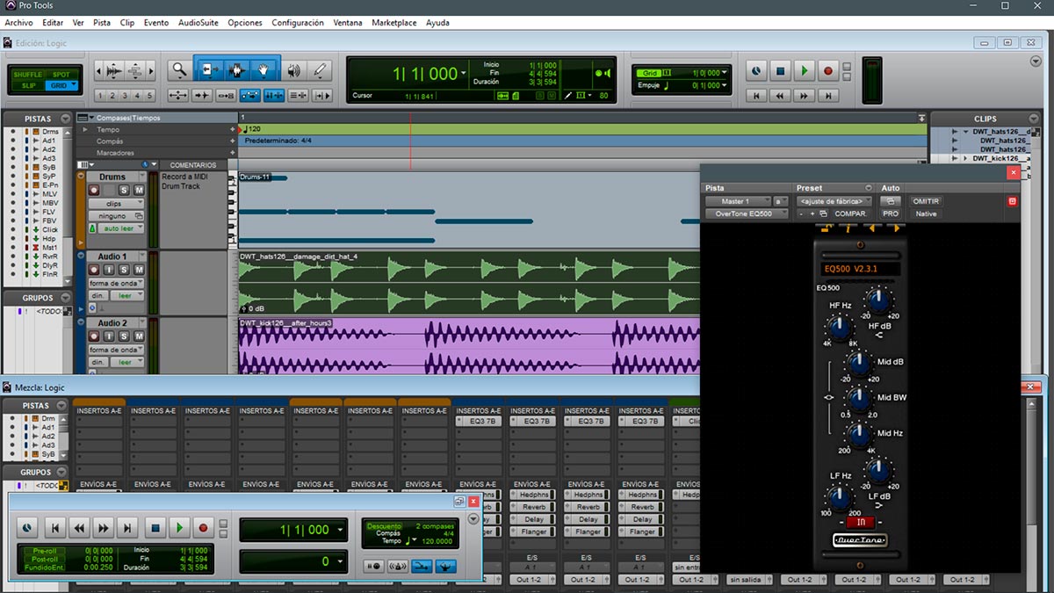Click the Zoom preset 5 button
The image size is (1054, 593).
[149, 96]
